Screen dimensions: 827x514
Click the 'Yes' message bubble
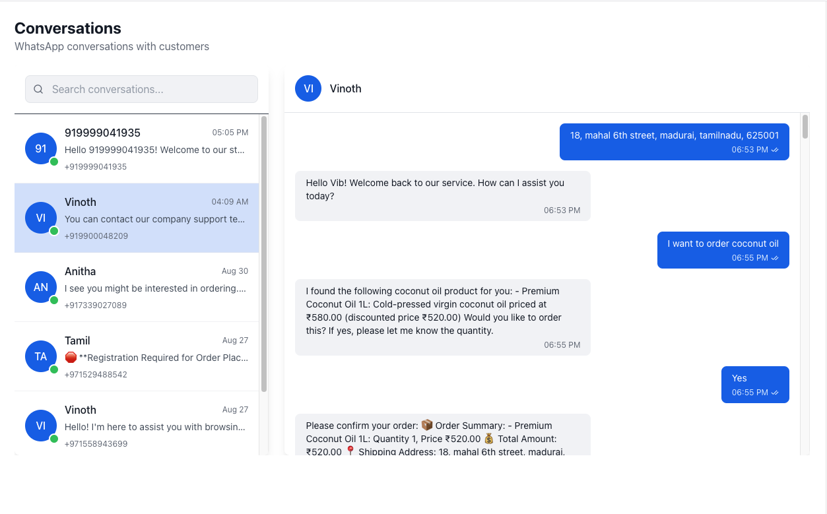tap(754, 384)
